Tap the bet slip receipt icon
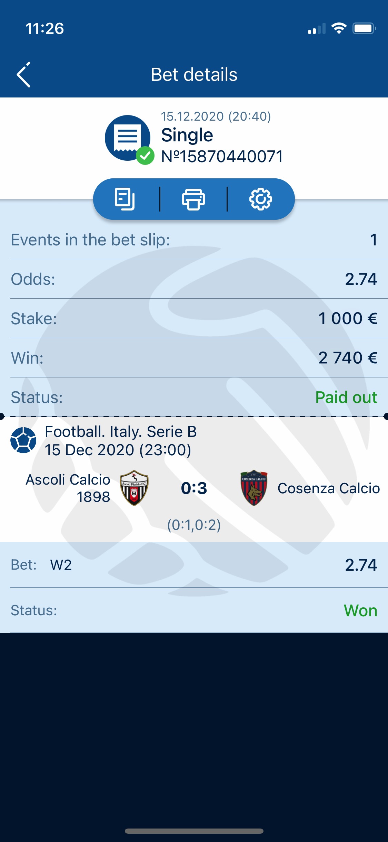Image resolution: width=388 pixels, height=842 pixels. pyautogui.click(x=128, y=138)
